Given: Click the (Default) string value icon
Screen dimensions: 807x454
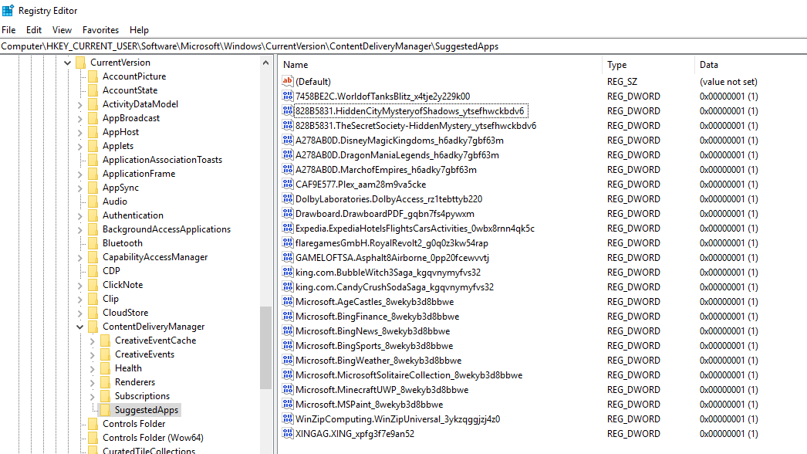Looking at the screenshot, I should point(288,81).
